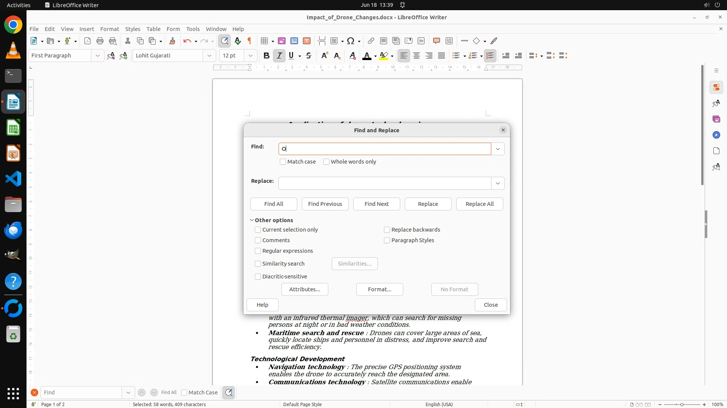The image size is (727, 408).
Task: Open the Tools menu
Action: click(193, 29)
